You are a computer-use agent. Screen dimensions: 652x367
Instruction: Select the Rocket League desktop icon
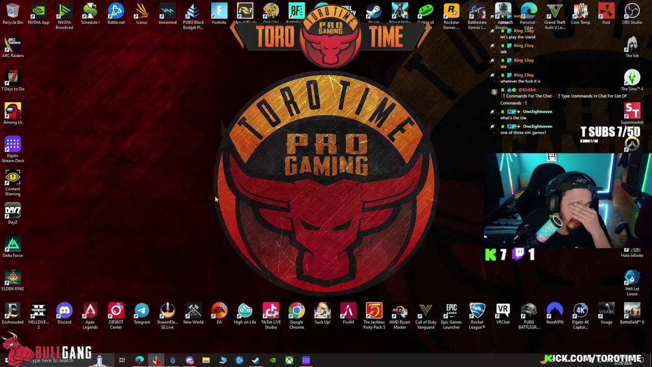[477, 316]
